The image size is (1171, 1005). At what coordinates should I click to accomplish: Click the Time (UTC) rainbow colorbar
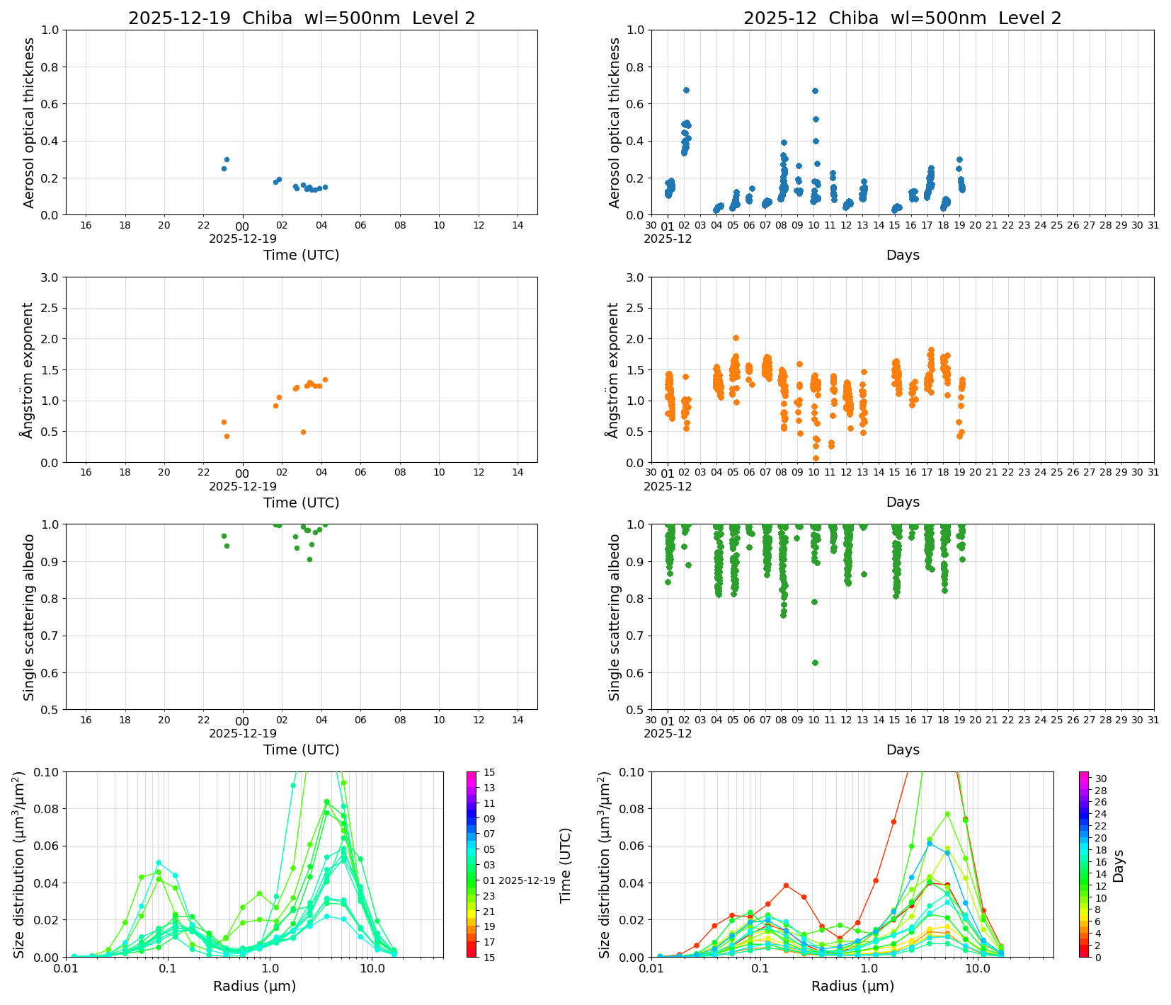[x=472, y=863]
